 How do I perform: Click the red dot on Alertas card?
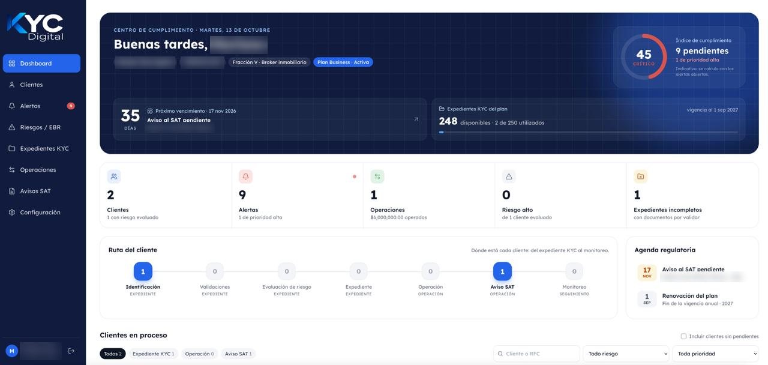pos(355,176)
